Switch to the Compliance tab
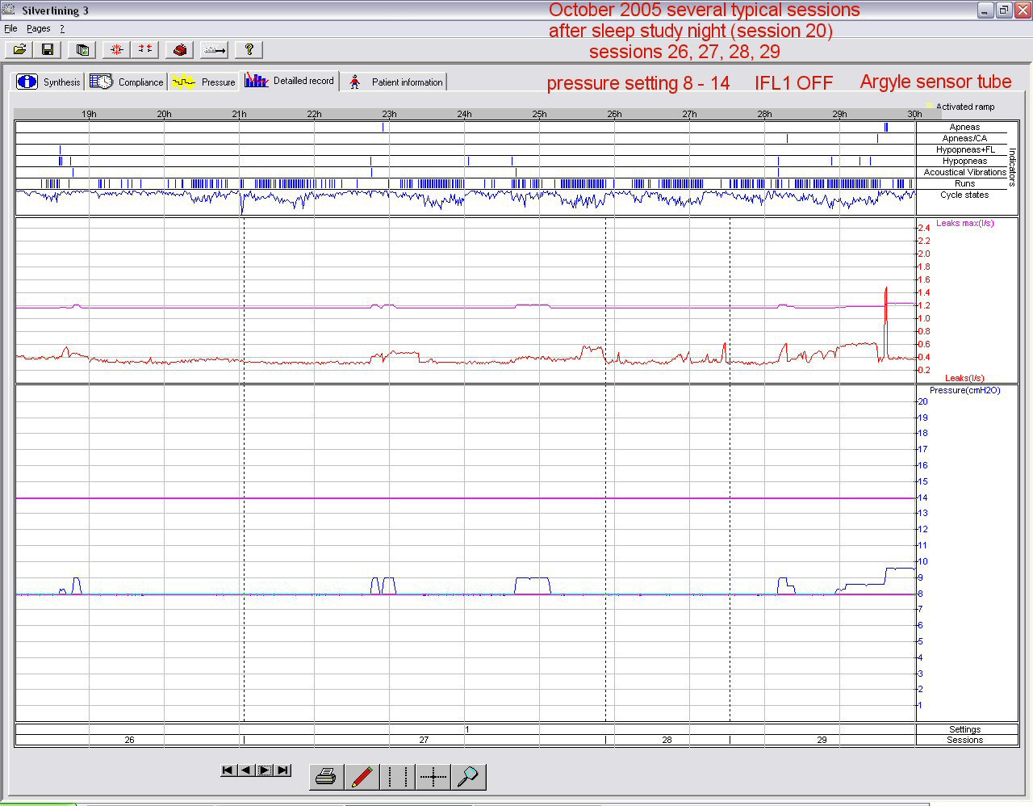1033x806 pixels. pos(127,82)
